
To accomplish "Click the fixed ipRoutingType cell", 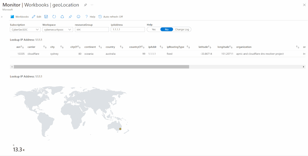I will [x=170, y=54].
